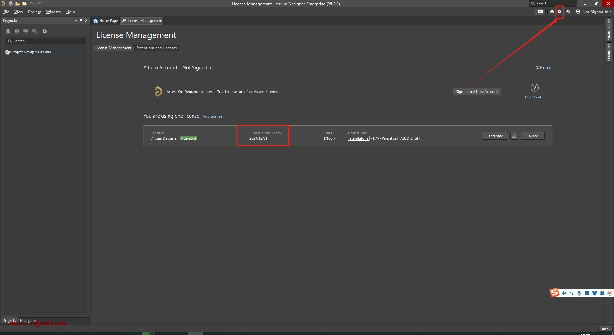Screen dimensions: 614x335
Task: Click the user avatar icon
Action: pyautogui.click(x=578, y=12)
